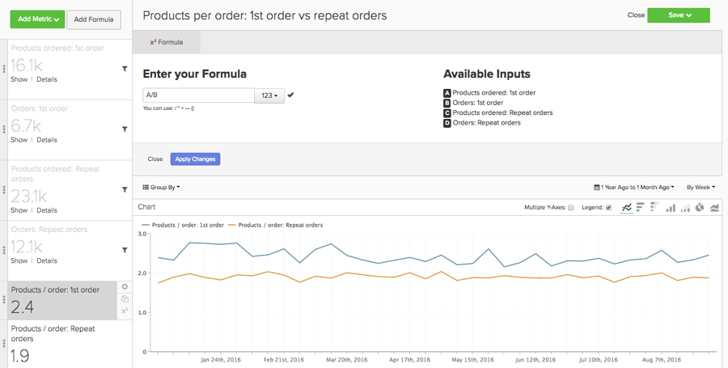This screenshot has height=368, width=728.
Task: Open the 123 number format dropdown
Action: [x=269, y=95]
